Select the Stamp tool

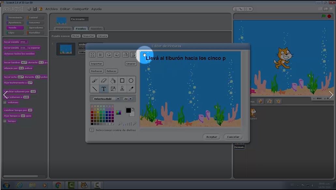point(122,89)
